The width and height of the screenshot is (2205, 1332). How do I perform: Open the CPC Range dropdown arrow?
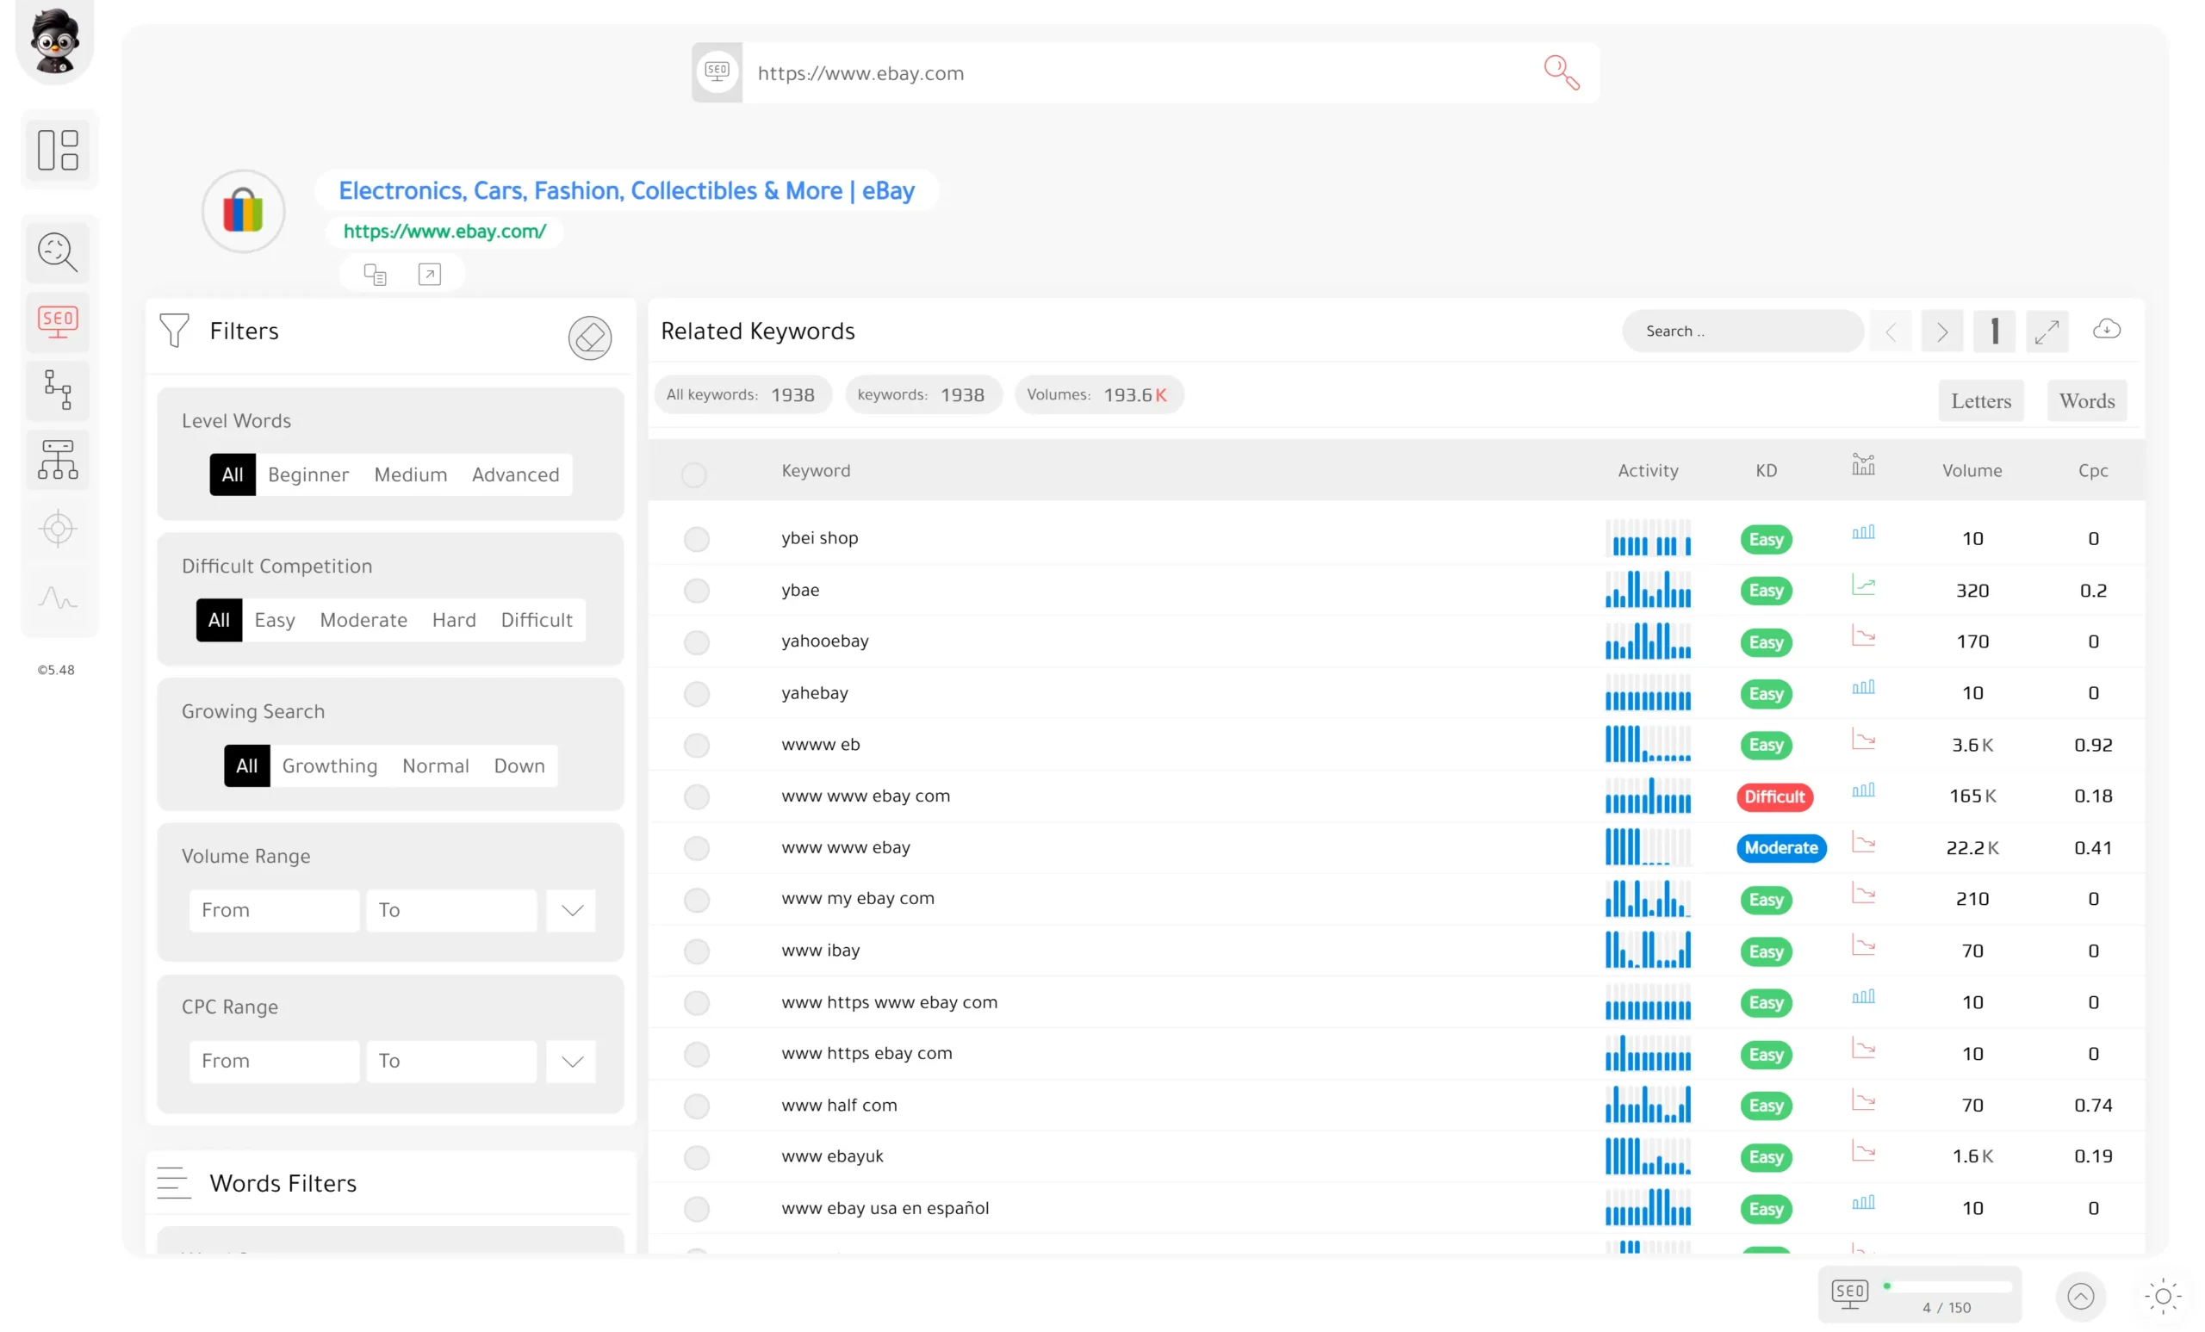pyautogui.click(x=572, y=1062)
